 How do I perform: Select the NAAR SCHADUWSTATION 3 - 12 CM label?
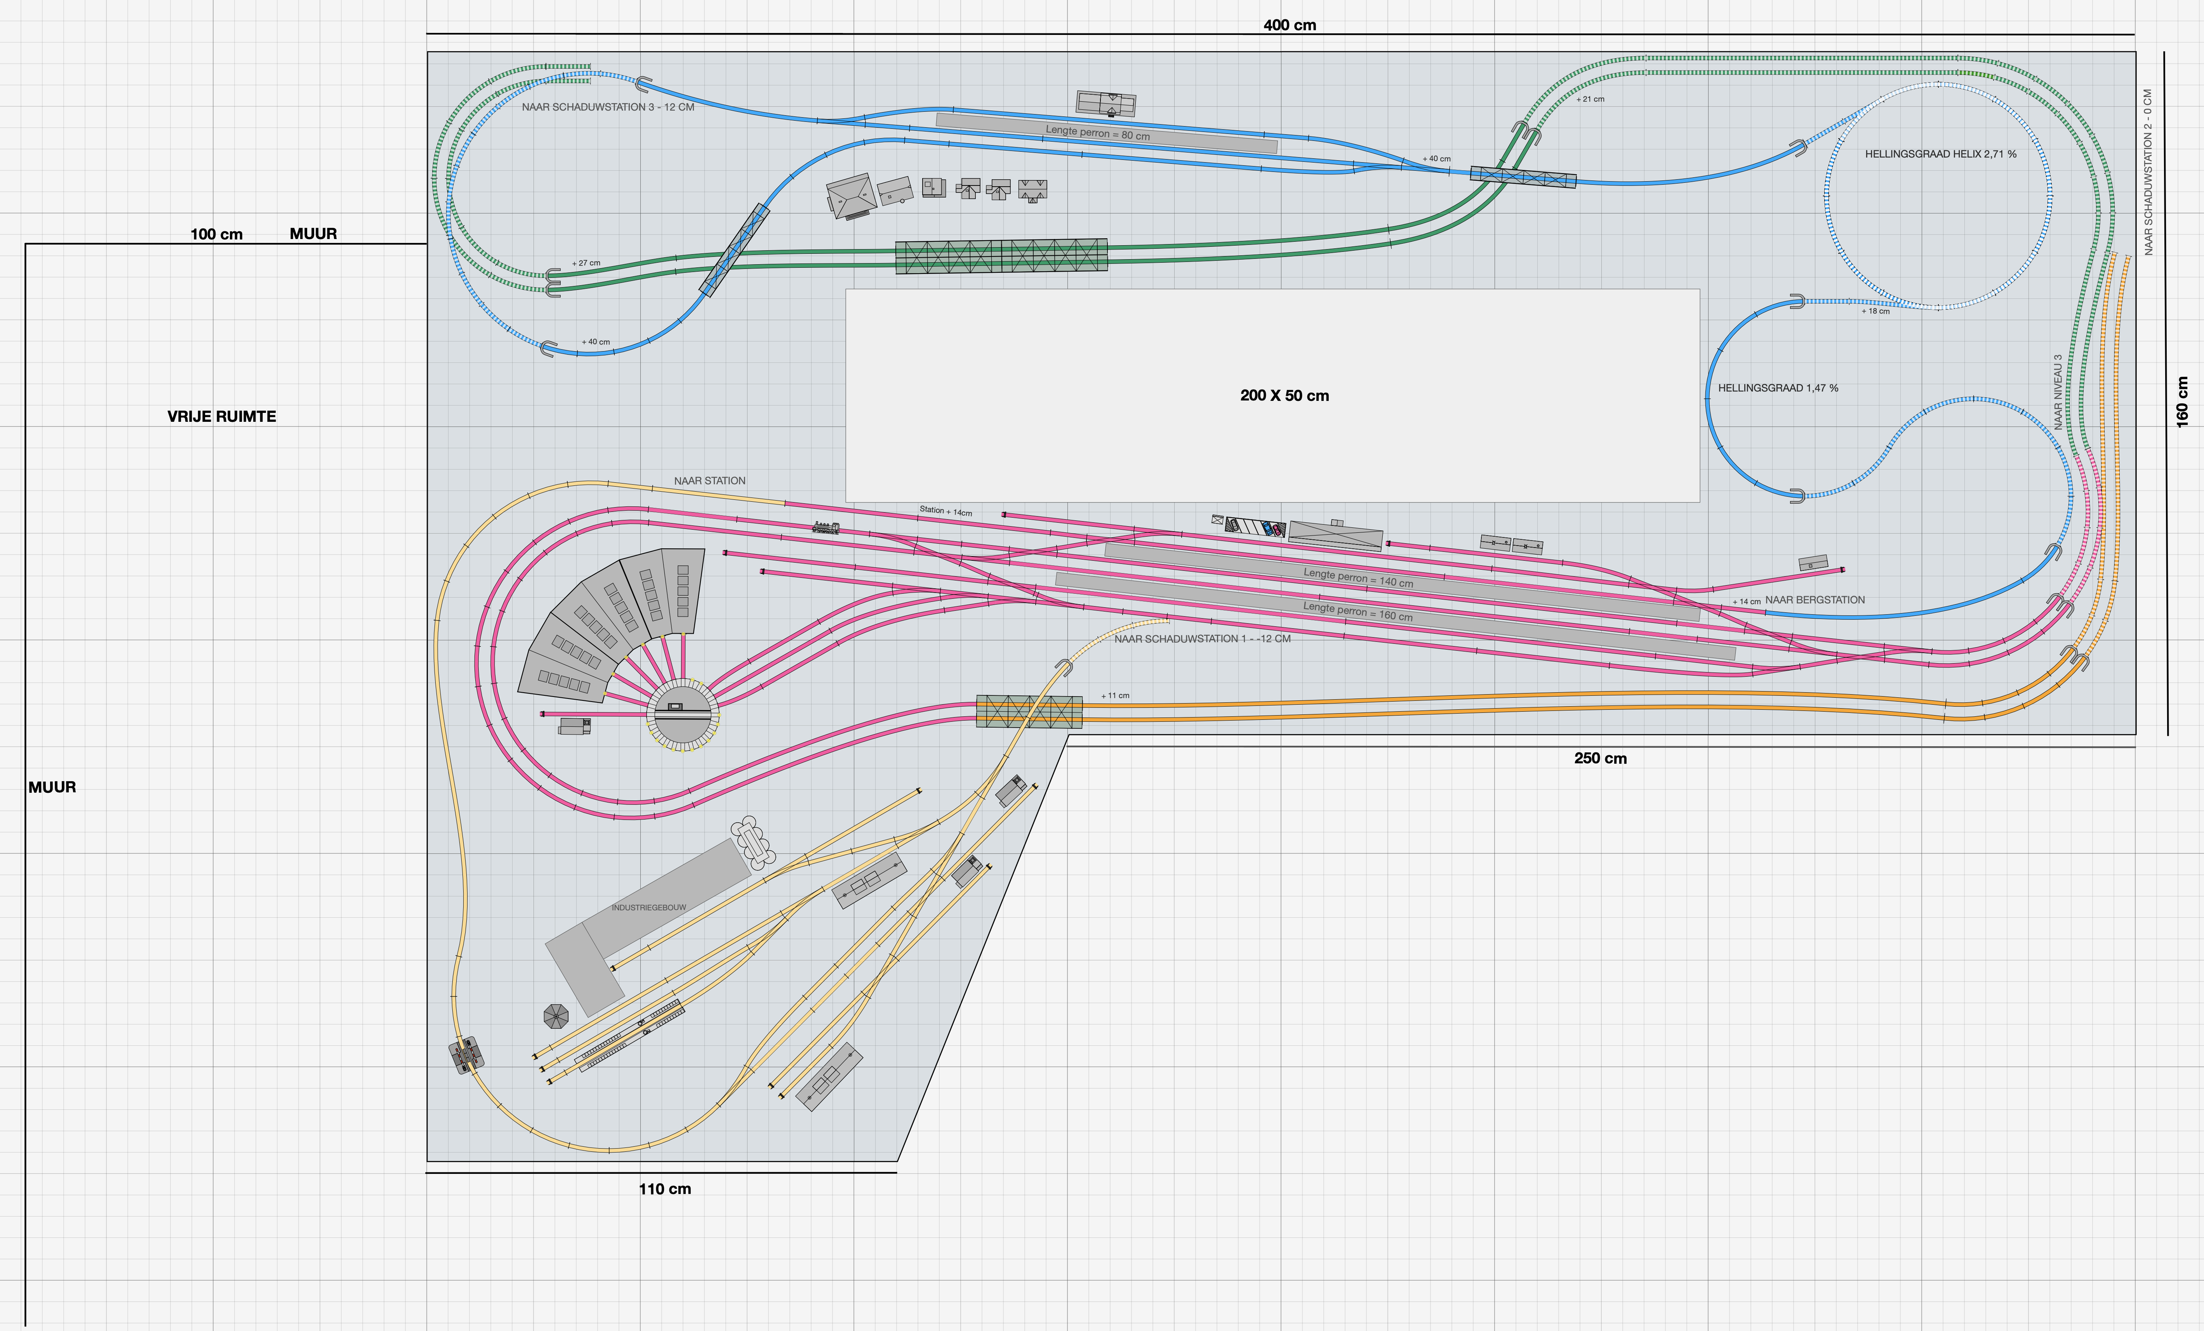(x=608, y=107)
